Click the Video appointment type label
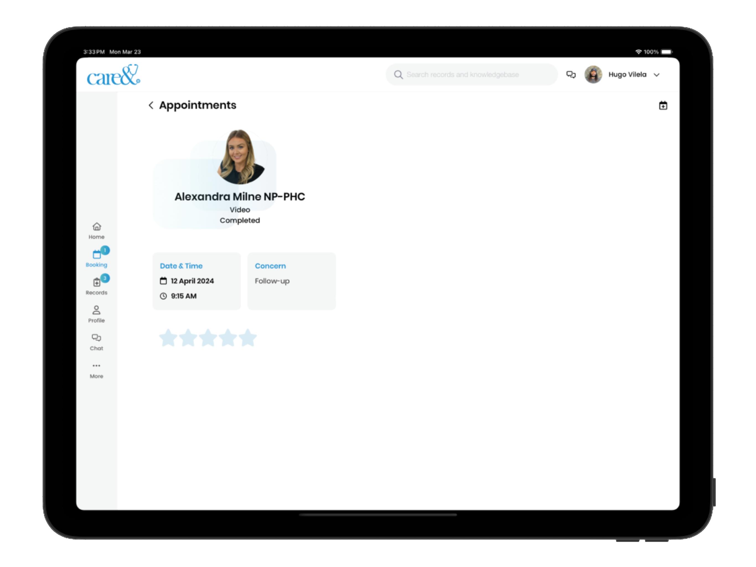Image resolution: width=756 pixels, height=567 pixels. pos(240,210)
